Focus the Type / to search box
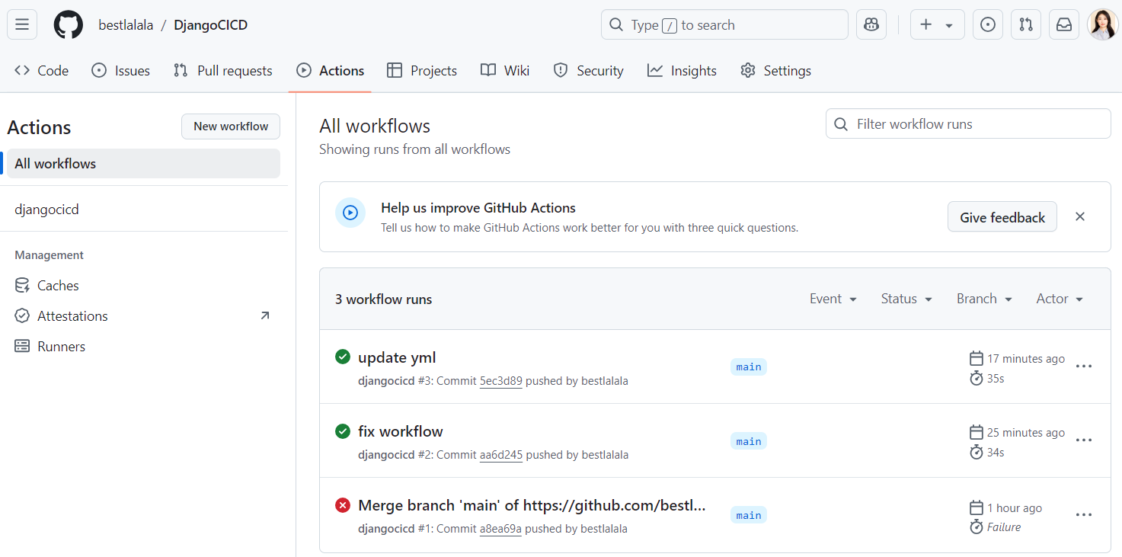 pos(724,24)
